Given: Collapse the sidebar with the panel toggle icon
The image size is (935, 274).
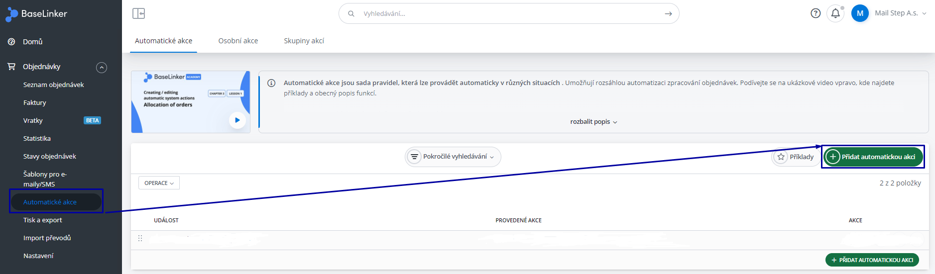Looking at the screenshot, I should [x=138, y=13].
